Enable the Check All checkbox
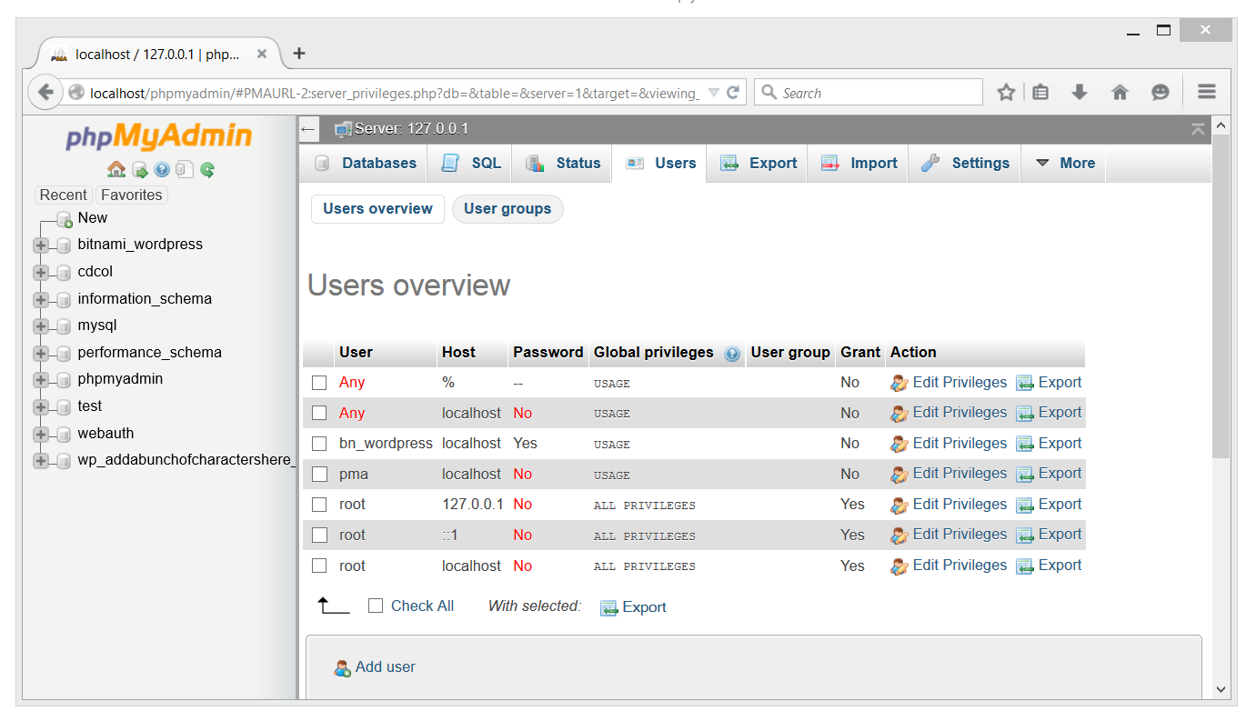The height and width of the screenshot is (721, 1256). 376,606
